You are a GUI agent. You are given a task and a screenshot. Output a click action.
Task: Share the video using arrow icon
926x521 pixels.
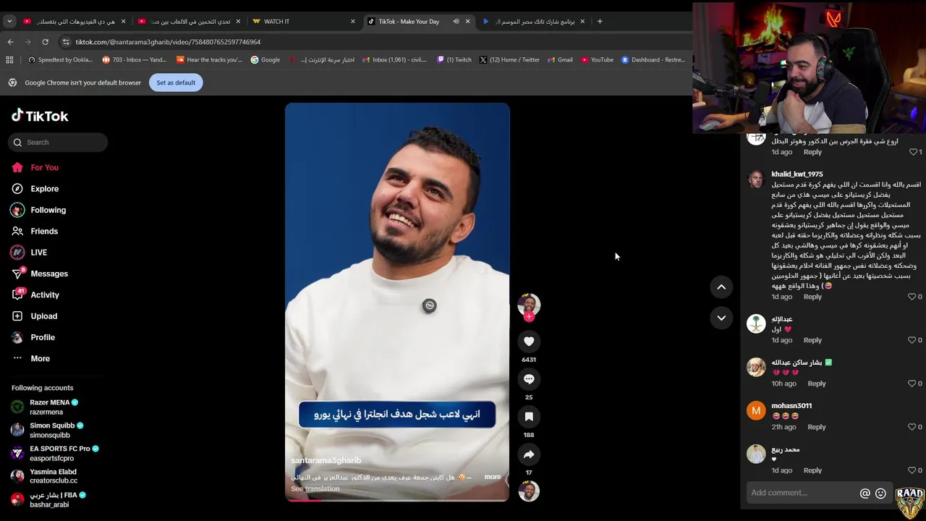[529, 454]
